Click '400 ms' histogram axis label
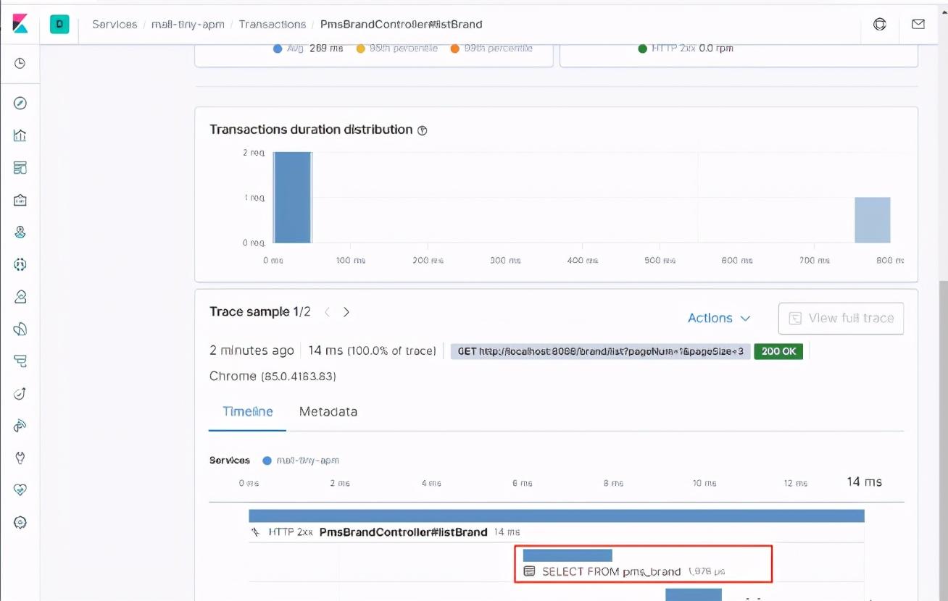Screen dimensions: 948x601 click(x=583, y=260)
